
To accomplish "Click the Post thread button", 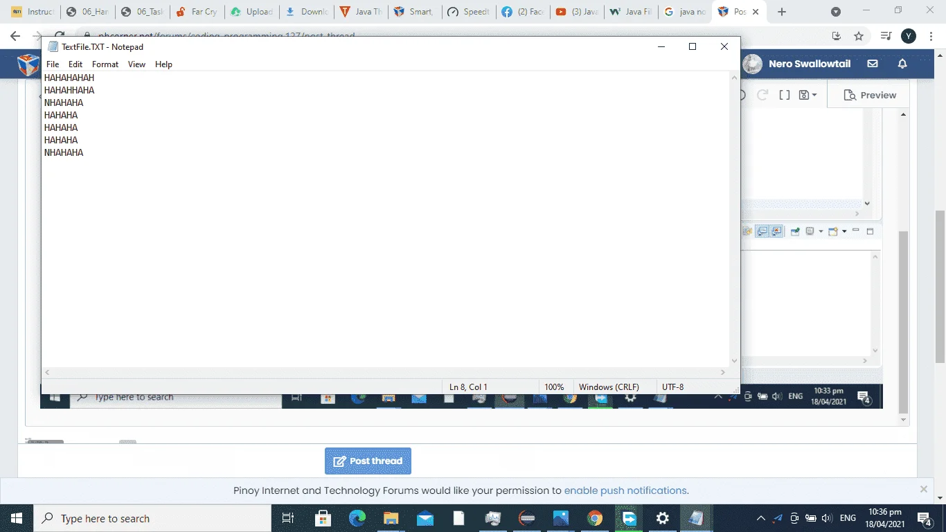I will [368, 461].
